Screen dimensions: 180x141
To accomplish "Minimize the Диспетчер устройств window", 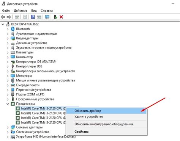I will pyautogui.click(x=173, y=4).
